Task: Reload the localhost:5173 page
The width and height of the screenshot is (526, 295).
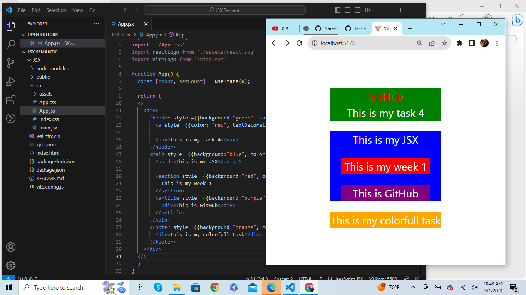Action: (x=299, y=43)
